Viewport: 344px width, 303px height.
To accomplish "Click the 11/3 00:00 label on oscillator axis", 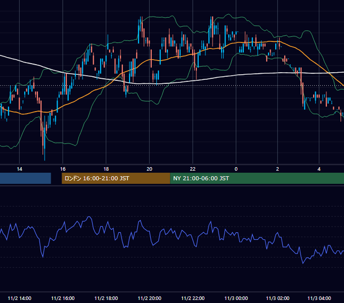I will pos(236,298).
